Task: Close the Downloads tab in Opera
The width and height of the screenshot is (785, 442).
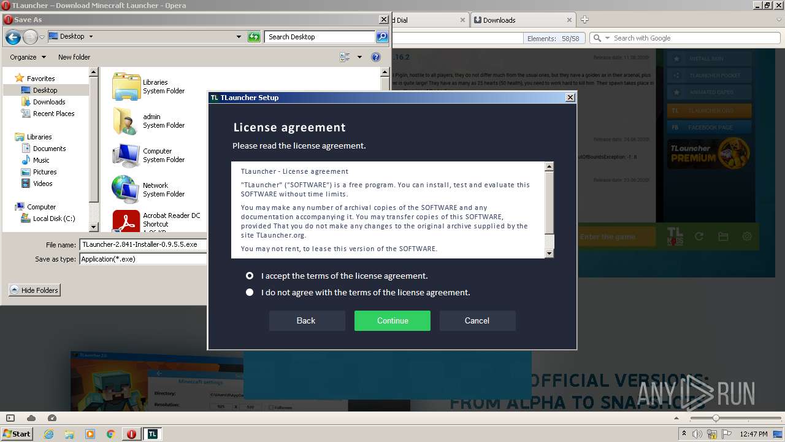Action: coord(570,20)
